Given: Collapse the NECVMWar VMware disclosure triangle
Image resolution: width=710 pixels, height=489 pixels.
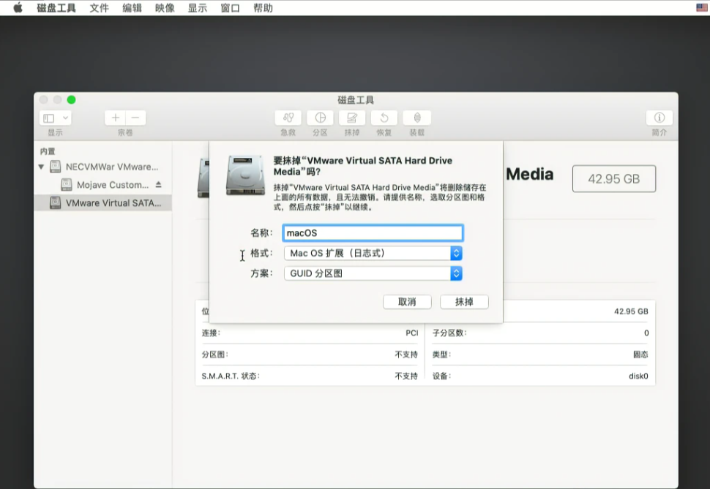Looking at the screenshot, I should (x=41, y=167).
